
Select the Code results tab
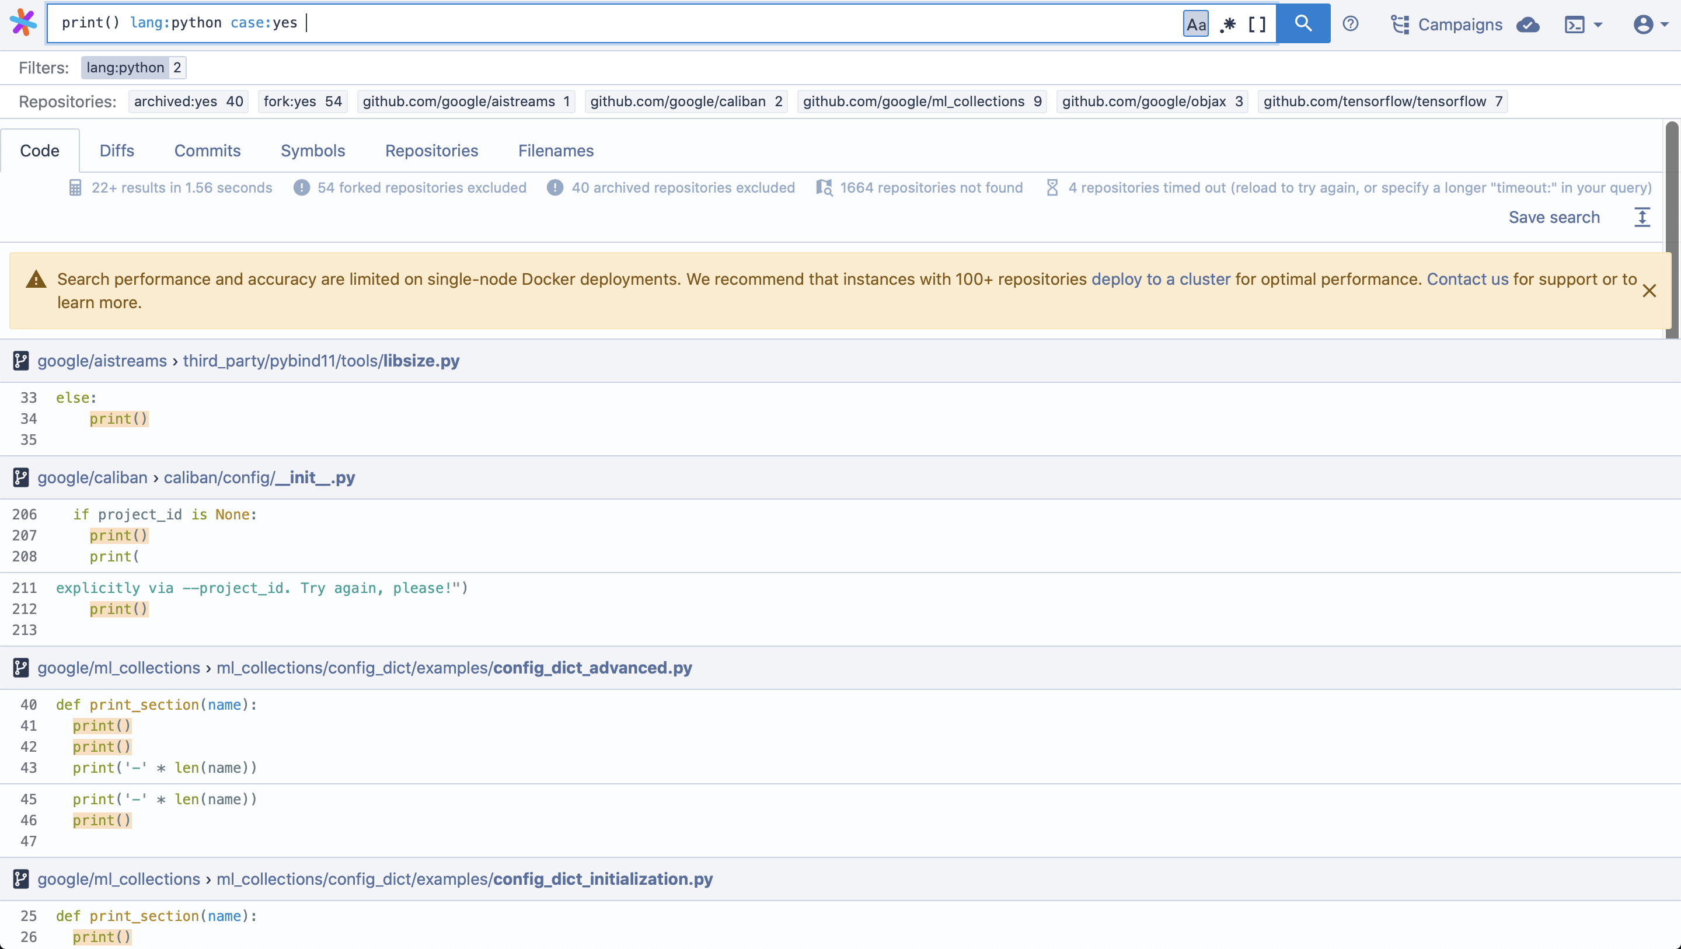40,151
